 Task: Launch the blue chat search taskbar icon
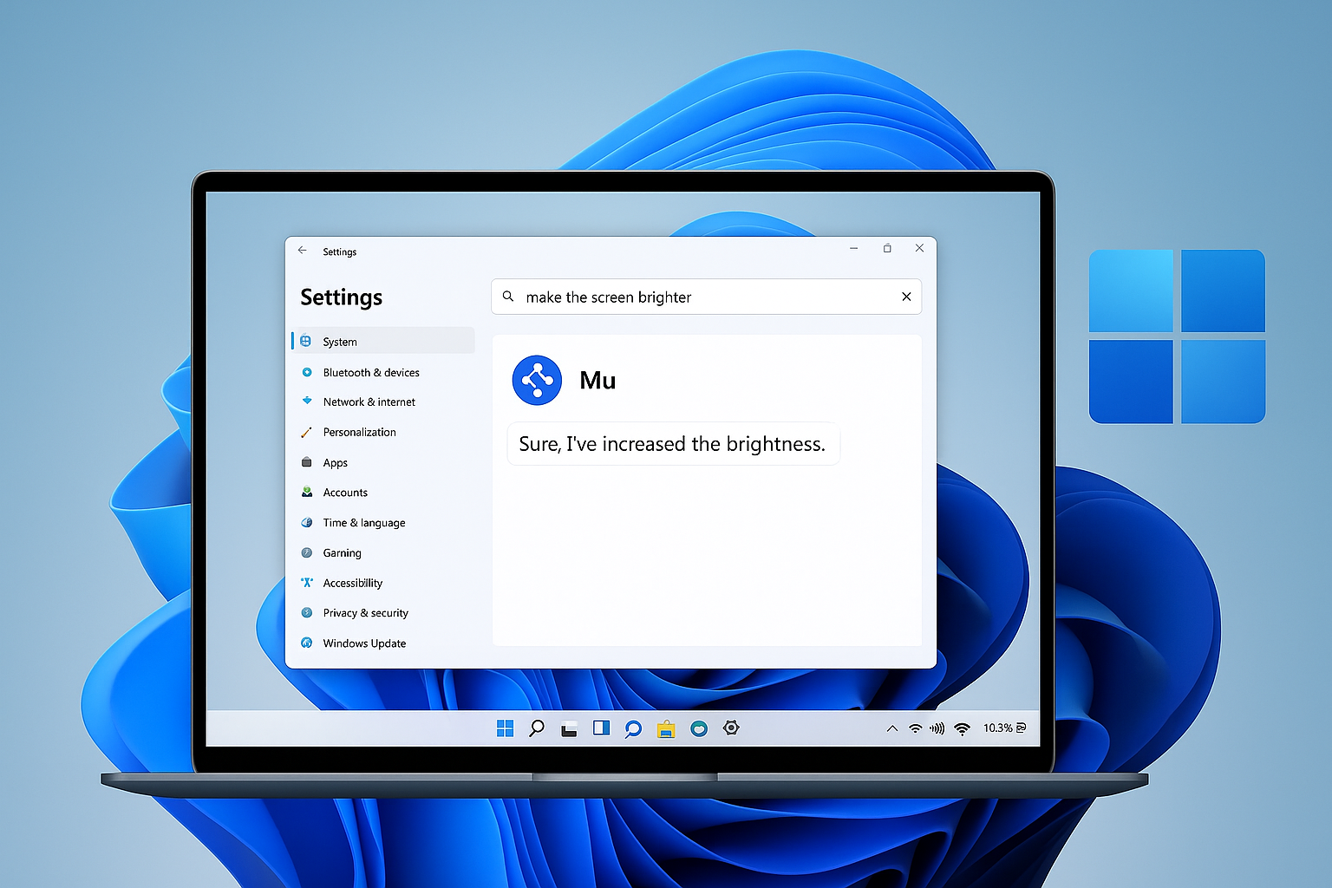[x=633, y=729]
